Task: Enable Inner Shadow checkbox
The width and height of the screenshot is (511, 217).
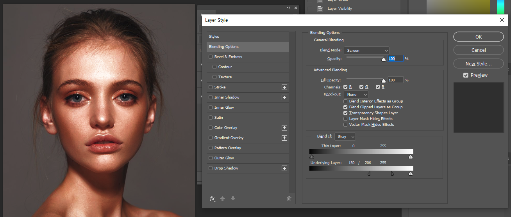Action: click(211, 97)
